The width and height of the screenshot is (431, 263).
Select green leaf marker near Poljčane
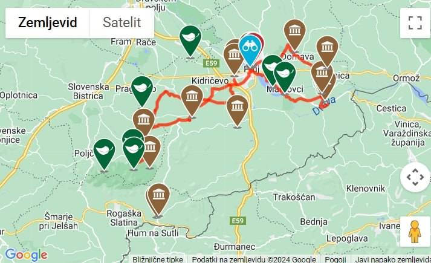[104, 155]
